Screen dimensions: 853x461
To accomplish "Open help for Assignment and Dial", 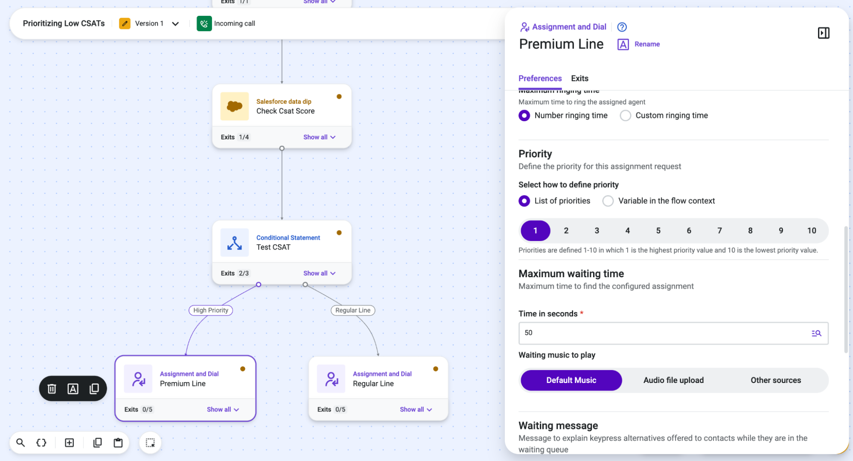I will (x=622, y=27).
